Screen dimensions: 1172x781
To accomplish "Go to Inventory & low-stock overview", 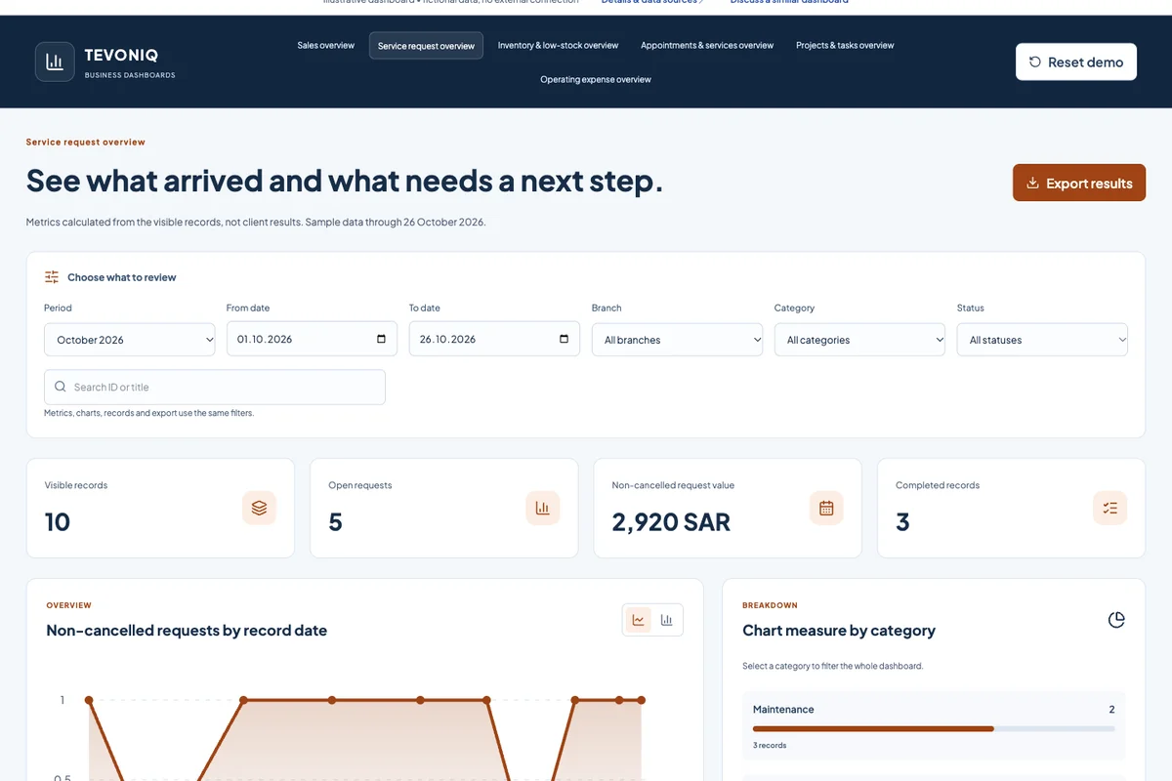I will pos(558,45).
